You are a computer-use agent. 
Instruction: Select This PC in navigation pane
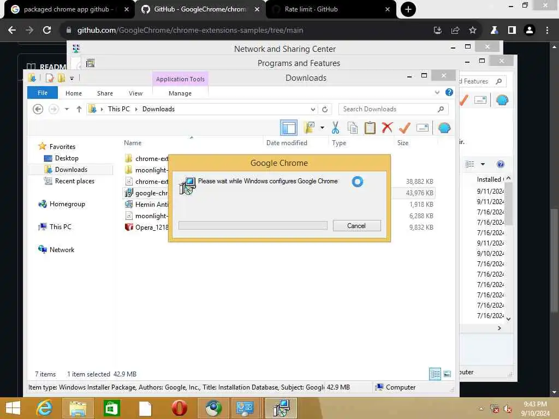point(60,226)
